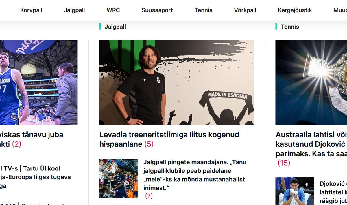Go to the Jalgpall navigation tab
The image size is (347, 205).
(x=74, y=10)
